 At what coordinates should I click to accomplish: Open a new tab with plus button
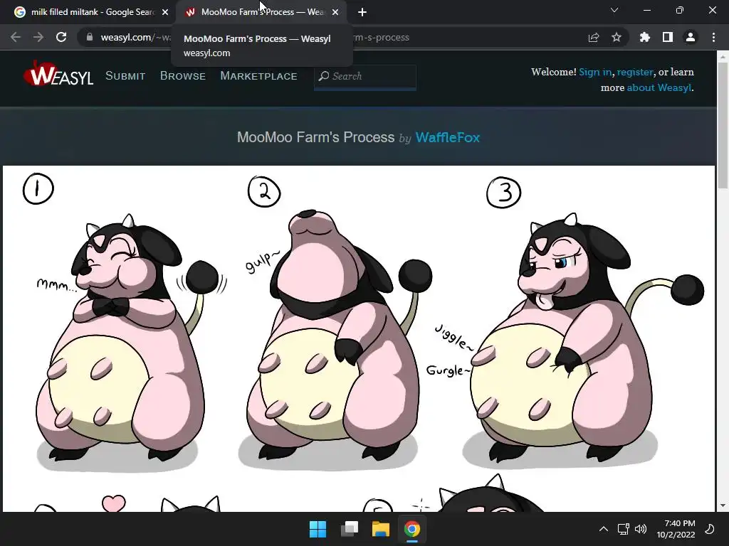pyautogui.click(x=362, y=12)
